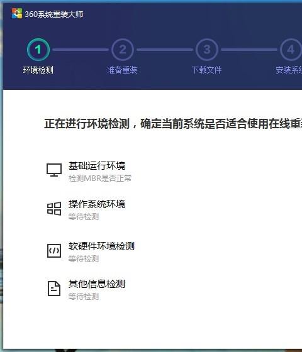The image size is (302, 352).
Task: Select step 3 circle 下载文件
Action: click(207, 50)
